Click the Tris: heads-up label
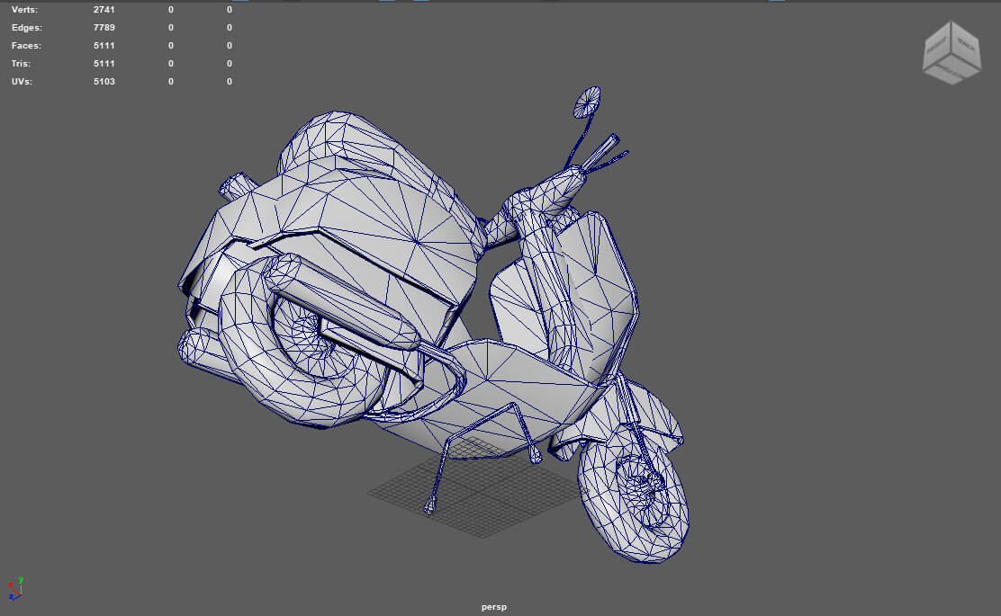Viewport: 1001px width, 616px height. click(x=21, y=63)
